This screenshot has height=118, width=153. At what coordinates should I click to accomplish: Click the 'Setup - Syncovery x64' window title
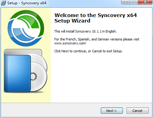[x=27, y=3]
